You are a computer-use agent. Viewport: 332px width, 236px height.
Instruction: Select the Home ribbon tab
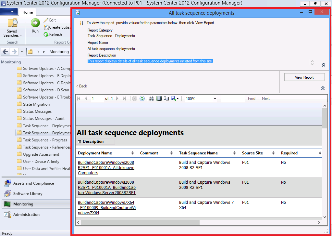pyautogui.click(x=28, y=12)
